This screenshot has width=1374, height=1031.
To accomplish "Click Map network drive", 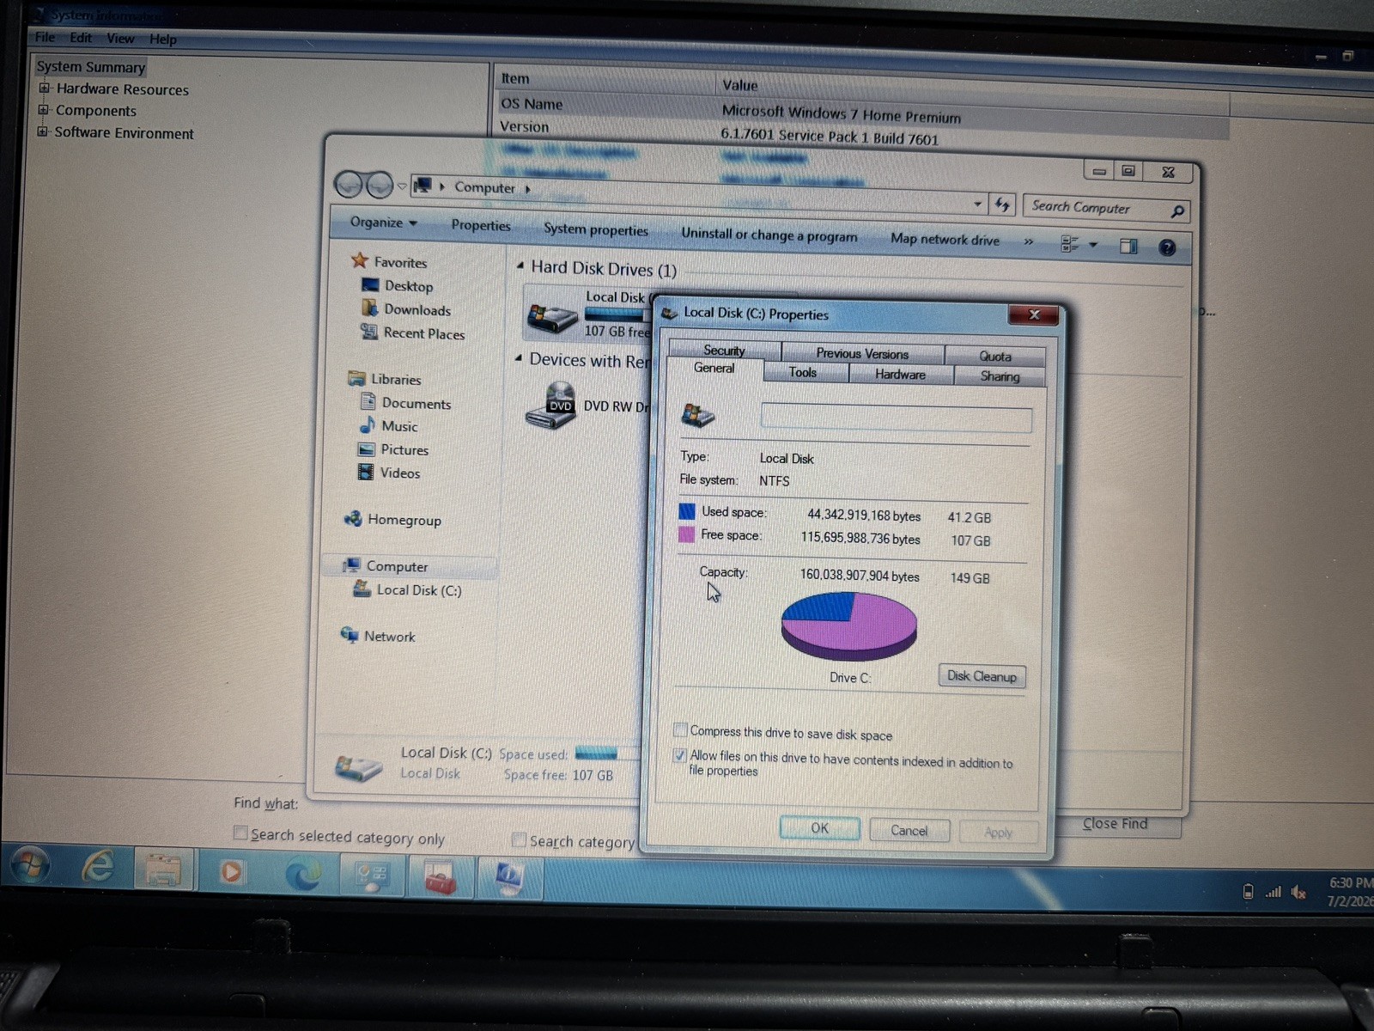I will point(945,240).
